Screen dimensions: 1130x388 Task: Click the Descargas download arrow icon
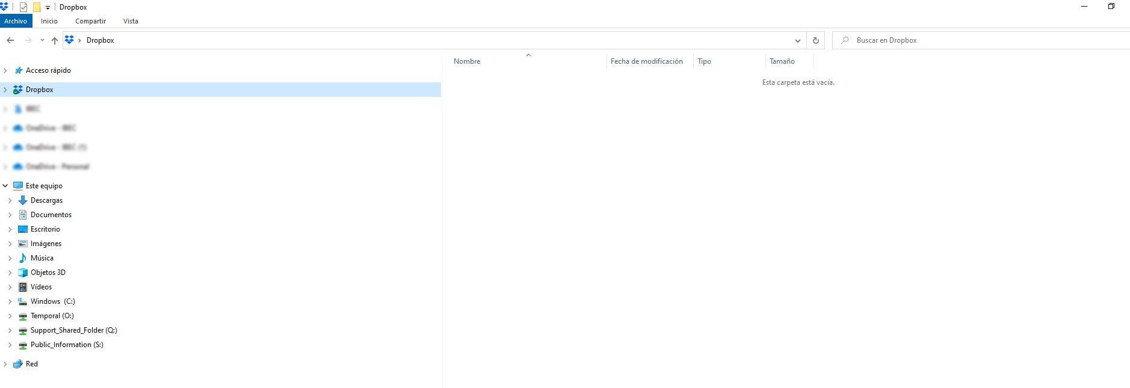[23, 200]
